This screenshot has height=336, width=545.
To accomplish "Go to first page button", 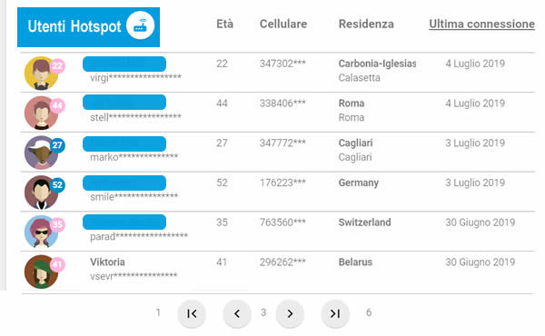I will 192,314.
